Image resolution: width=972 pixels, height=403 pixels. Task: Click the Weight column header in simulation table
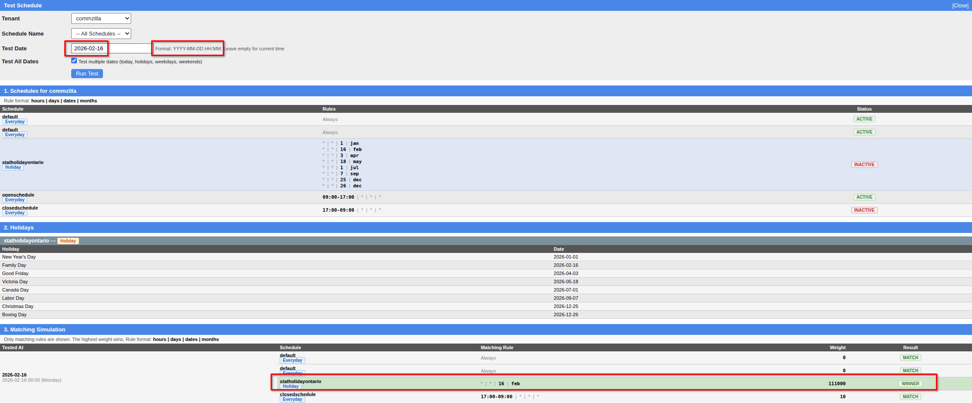837,348
